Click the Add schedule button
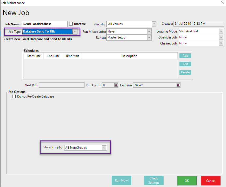This screenshot has width=226, height=187. click(x=185, y=56)
